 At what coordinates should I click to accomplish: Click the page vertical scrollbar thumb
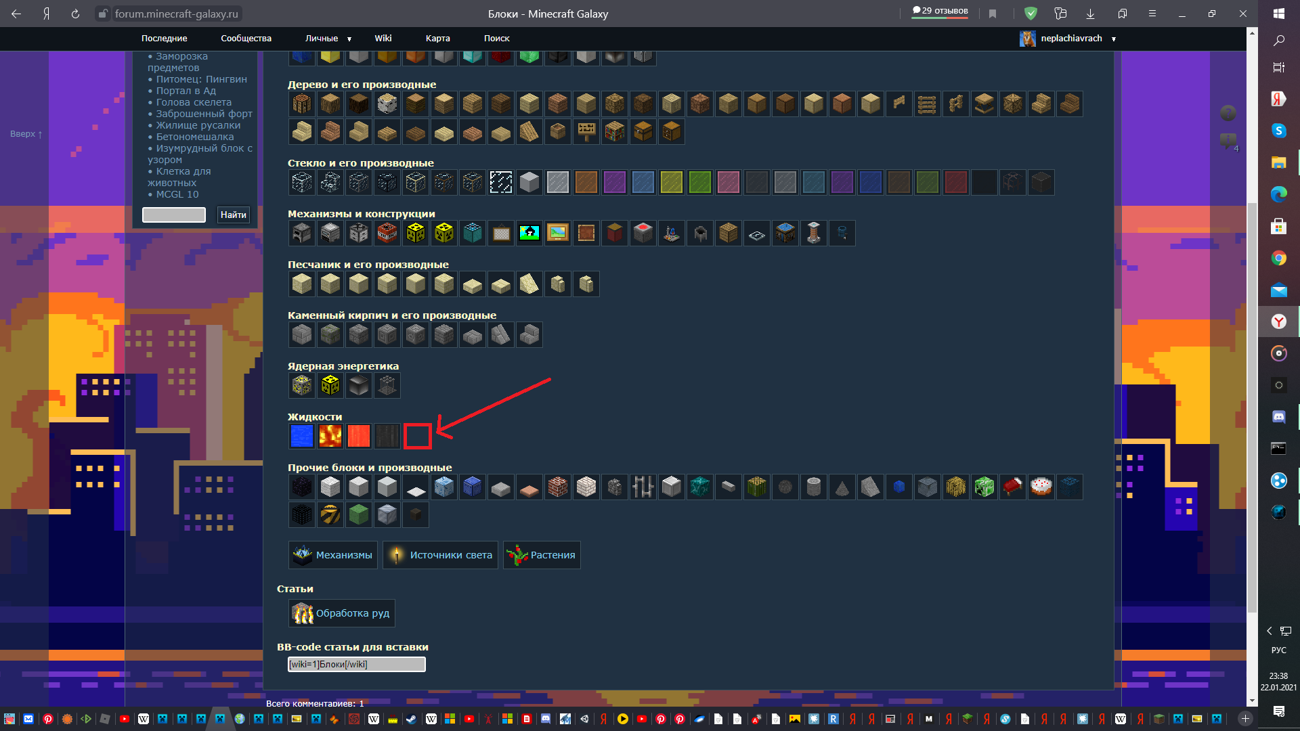pyautogui.click(x=1252, y=406)
